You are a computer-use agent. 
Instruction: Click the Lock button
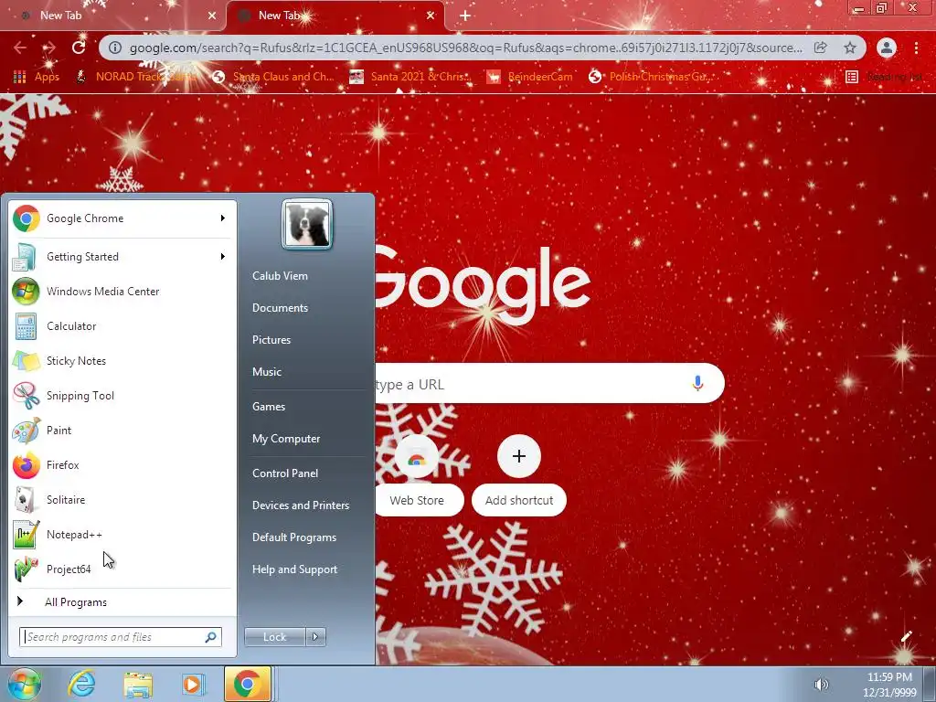point(275,637)
